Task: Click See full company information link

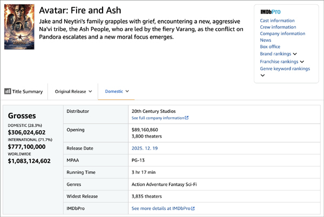Action: [158, 118]
